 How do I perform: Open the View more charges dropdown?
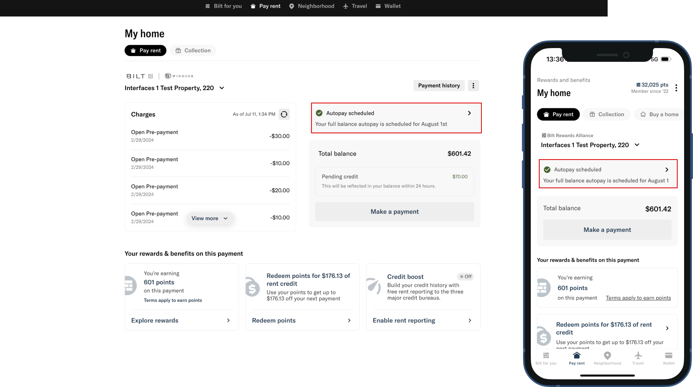pyautogui.click(x=210, y=218)
